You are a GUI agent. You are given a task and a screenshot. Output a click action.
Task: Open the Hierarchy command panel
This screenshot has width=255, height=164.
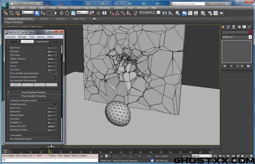tap(233, 27)
